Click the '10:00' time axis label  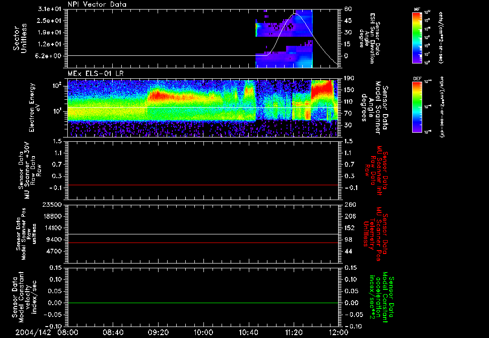(203, 332)
